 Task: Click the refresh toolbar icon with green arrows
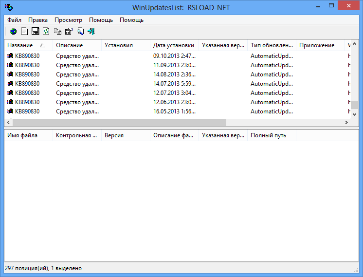pyautogui.click(x=46, y=31)
